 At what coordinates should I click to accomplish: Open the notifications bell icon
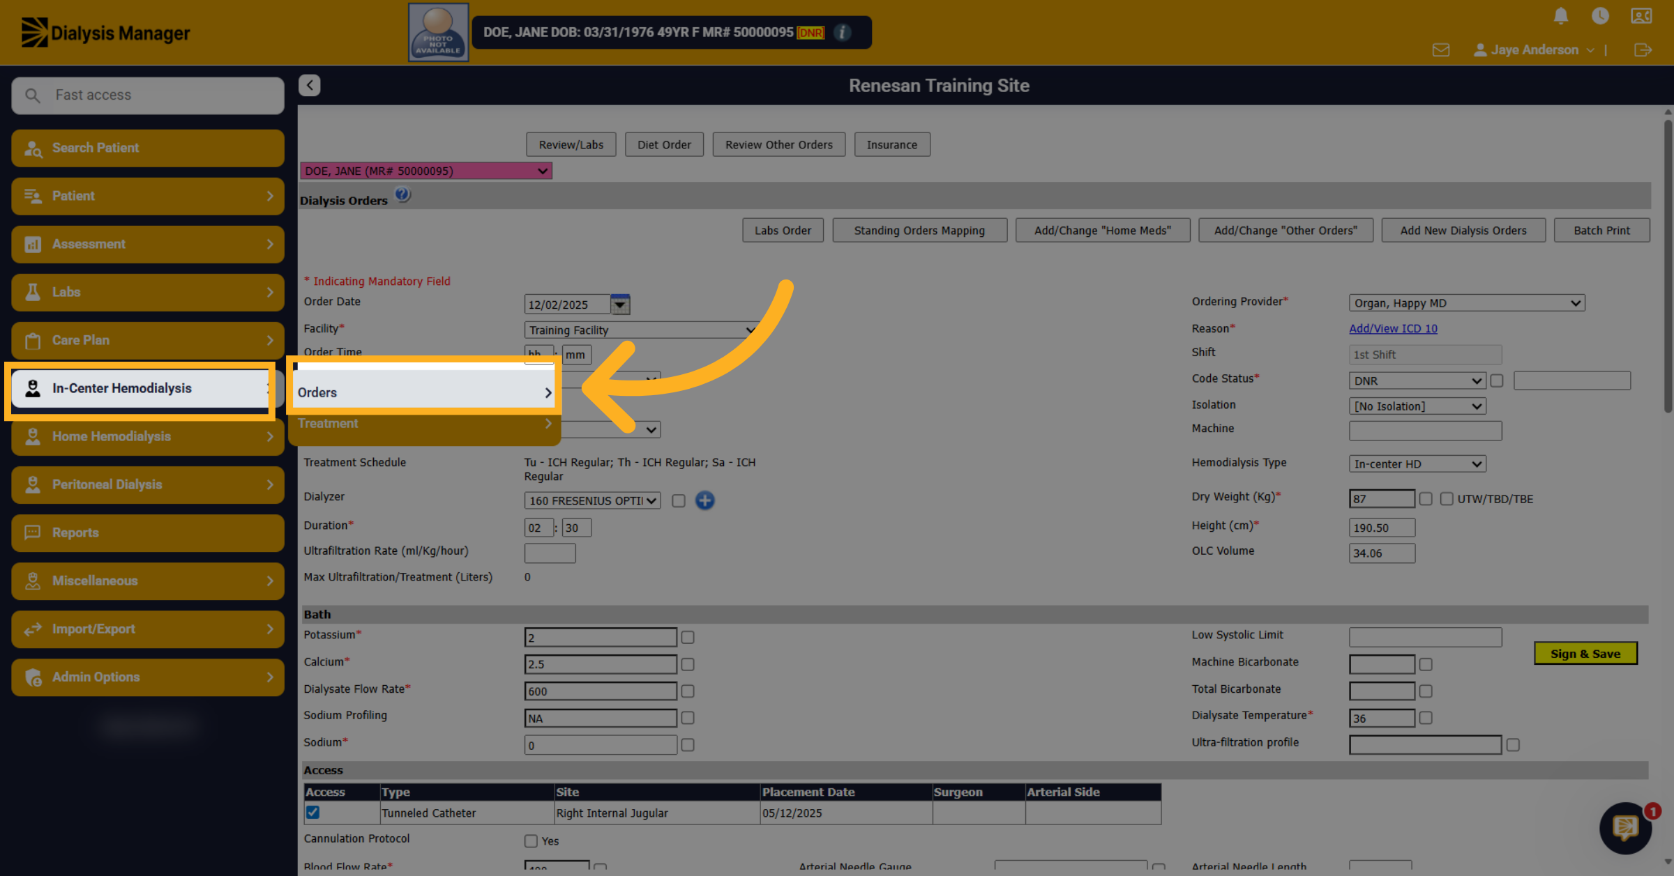[x=1561, y=15]
